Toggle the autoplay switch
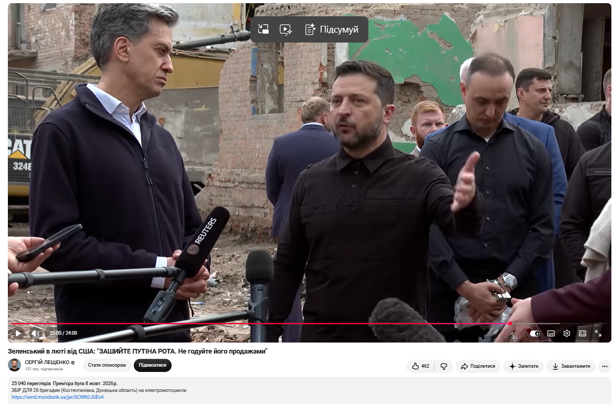The height and width of the screenshot is (404, 614). (x=535, y=334)
